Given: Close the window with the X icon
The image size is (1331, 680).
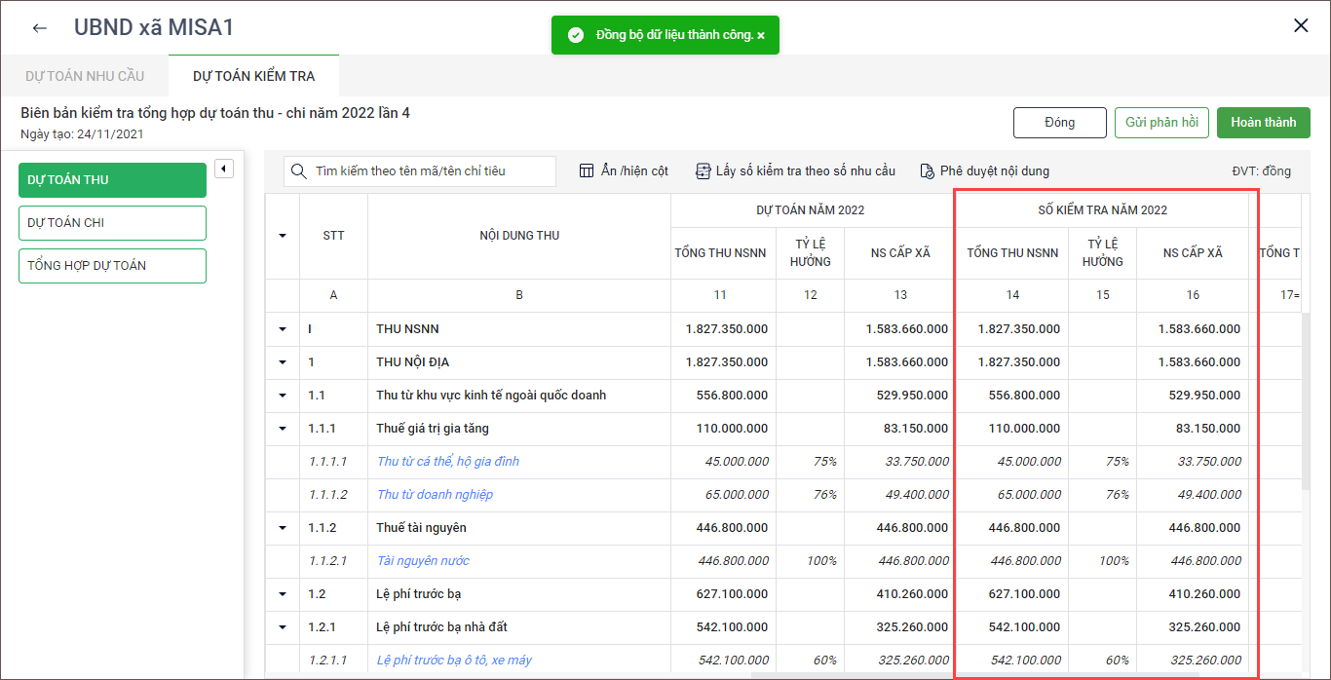Looking at the screenshot, I should (1301, 26).
